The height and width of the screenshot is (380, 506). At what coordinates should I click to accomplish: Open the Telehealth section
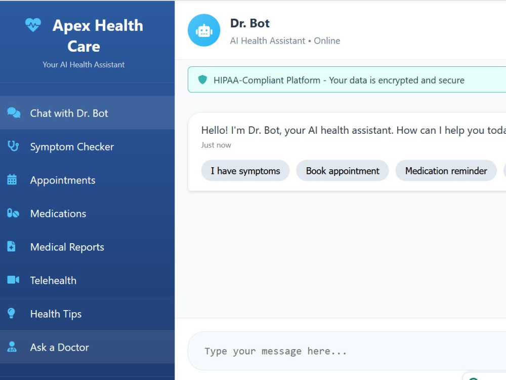tap(87, 281)
